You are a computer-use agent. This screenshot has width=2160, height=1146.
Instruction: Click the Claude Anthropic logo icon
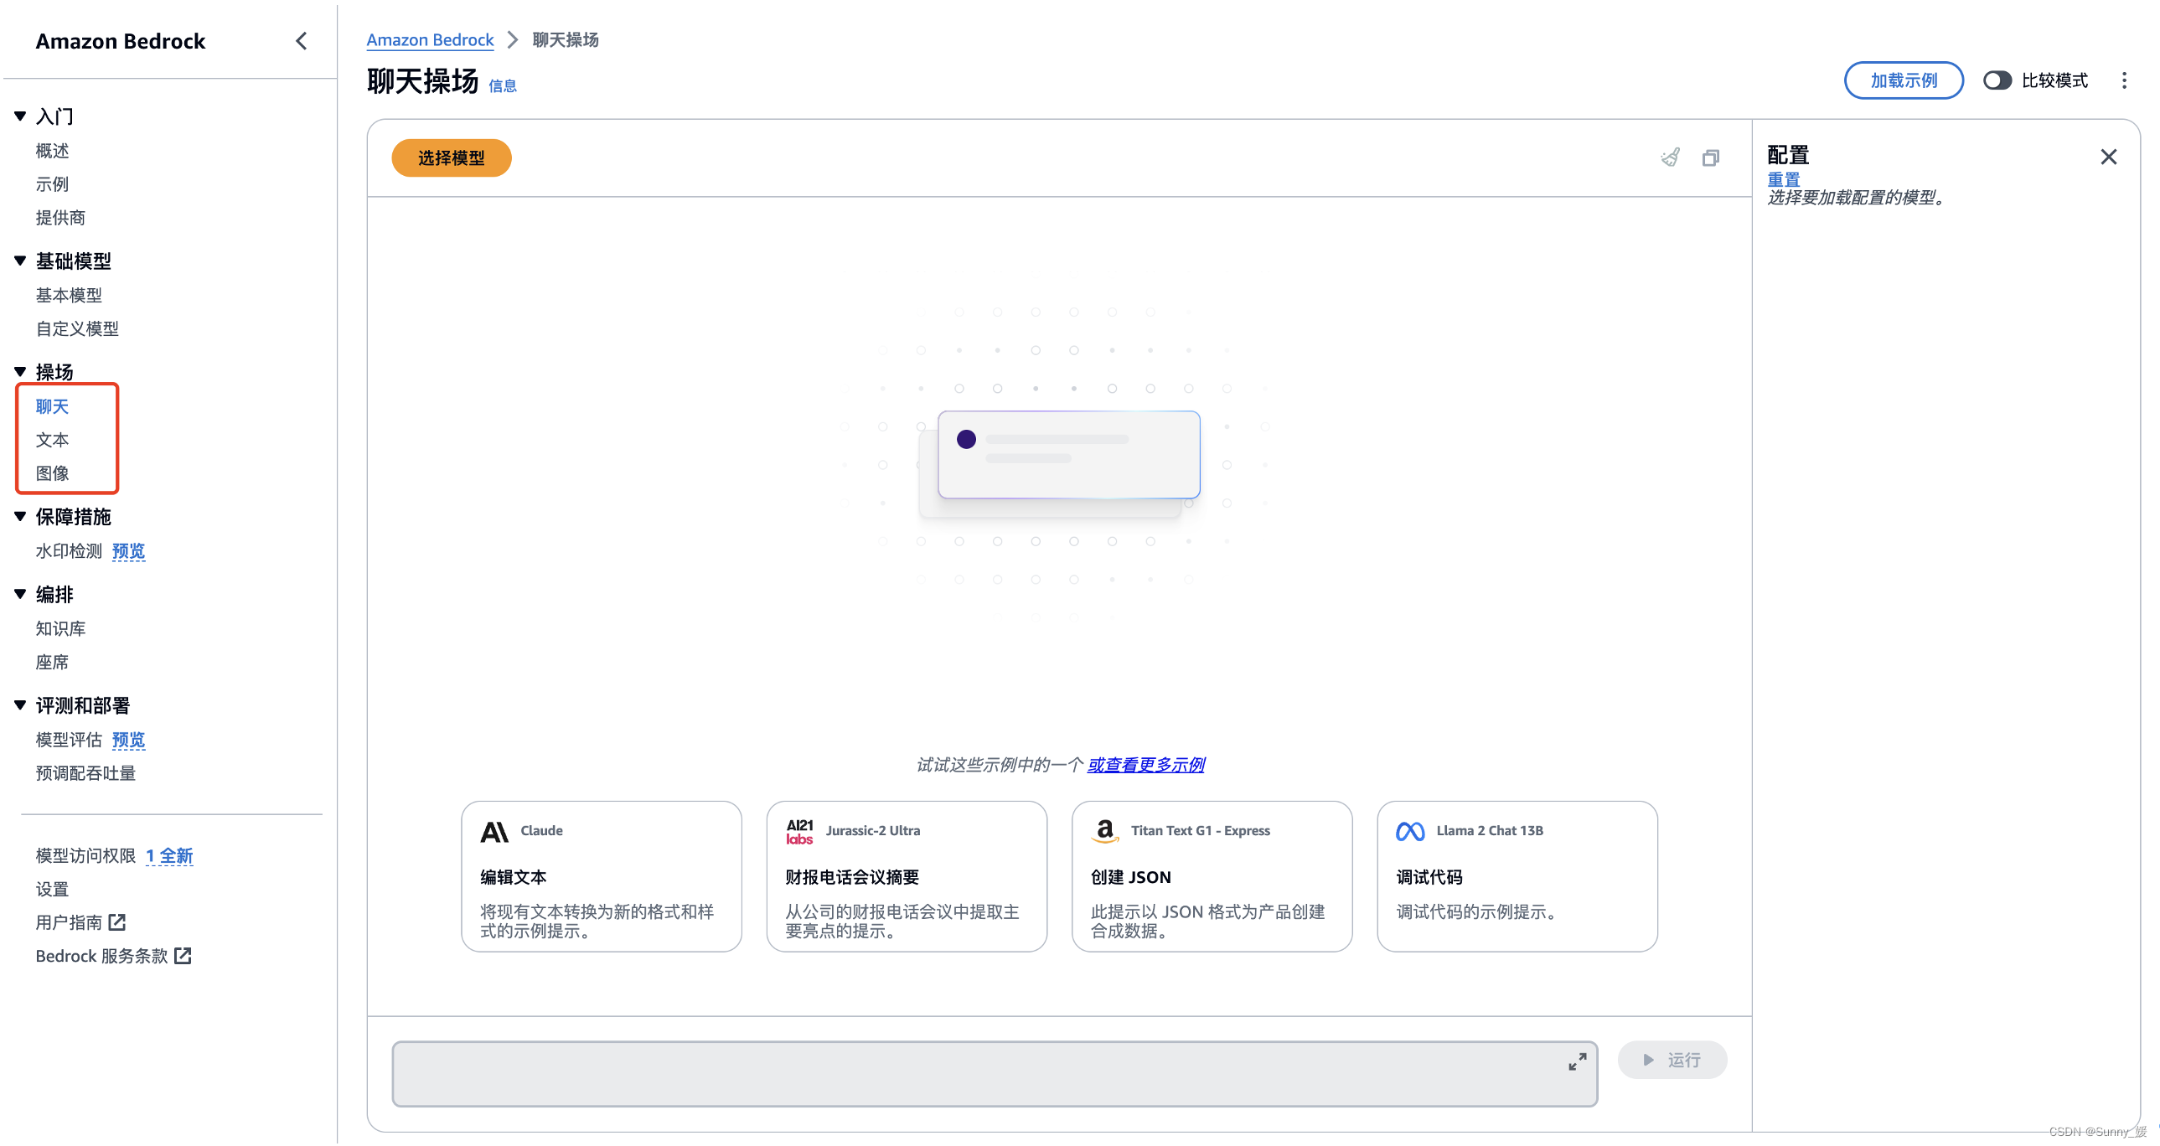coord(494,832)
